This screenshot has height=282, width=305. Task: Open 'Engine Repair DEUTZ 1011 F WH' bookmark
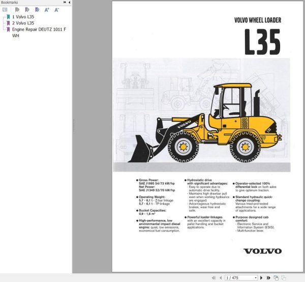click(39, 33)
